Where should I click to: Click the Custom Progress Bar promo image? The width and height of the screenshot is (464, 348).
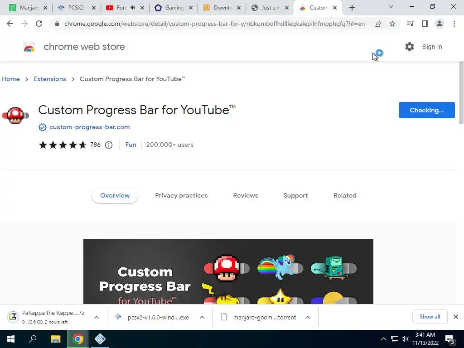point(228,272)
